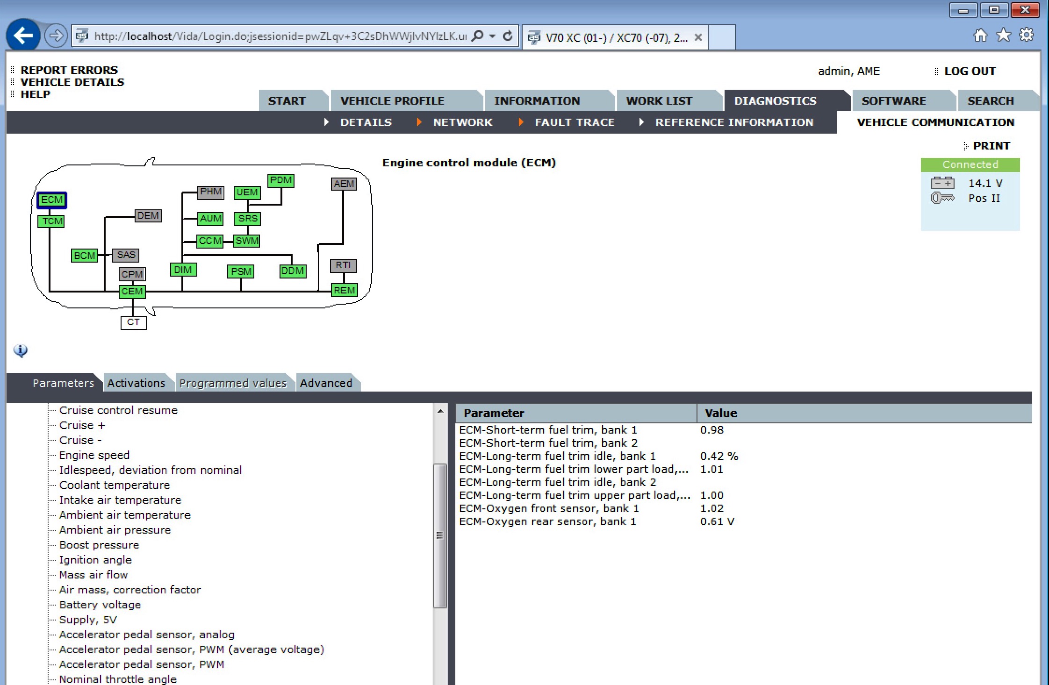Open the Software main tab

pyautogui.click(x=893, y=101)
